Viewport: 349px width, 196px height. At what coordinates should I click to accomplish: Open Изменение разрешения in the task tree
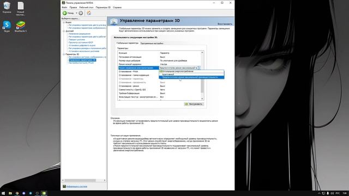pyautogui.click(x=80, y=34)
